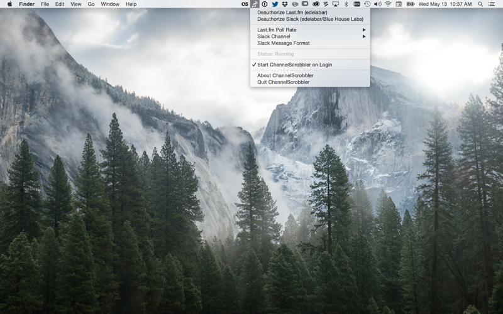
Task: Open Spotlight search magnifier icon
Action: tap(480, 4)
